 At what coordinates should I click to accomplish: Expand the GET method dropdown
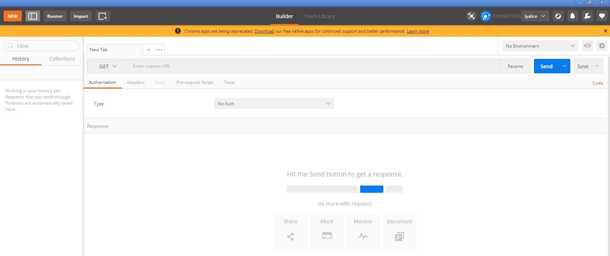click(108, 66)
